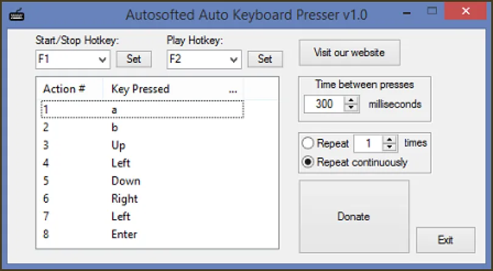This screenshot has width=493, height=271.
Task: Click the Visit our website button
Action: click(349, 52)
